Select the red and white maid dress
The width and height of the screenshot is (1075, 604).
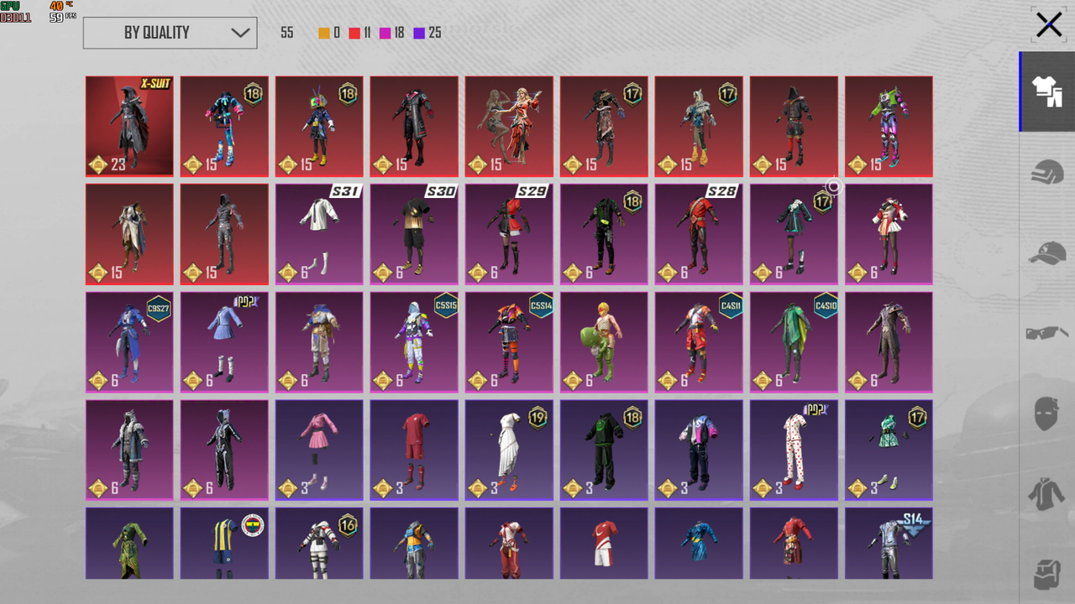pyautogui.click(x=889, y=234)
